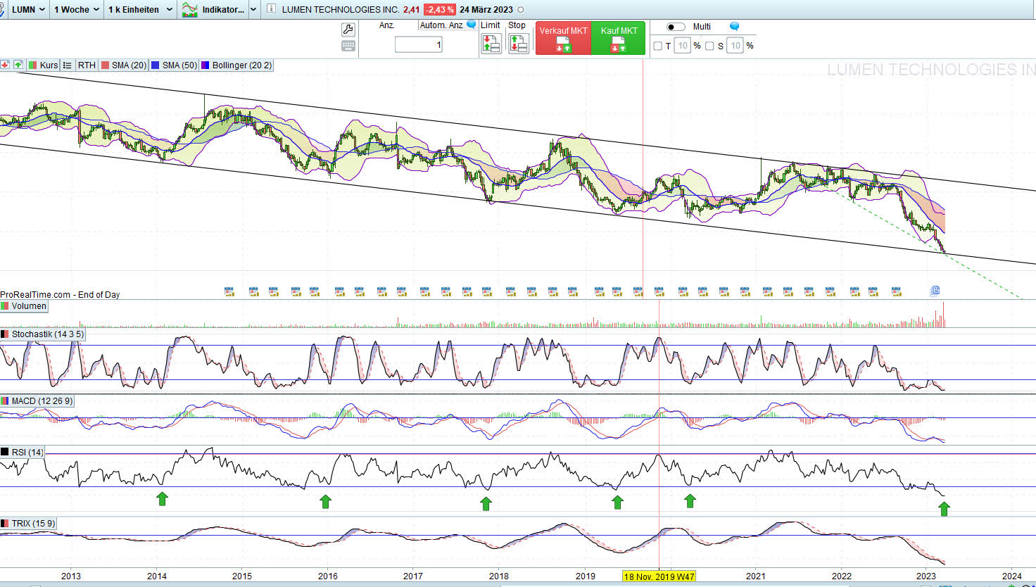Open the company info icon beside LUMEN TECHNOLOGIES
The width and height of the screenshot is (1036, 587).
click(271, 9)
